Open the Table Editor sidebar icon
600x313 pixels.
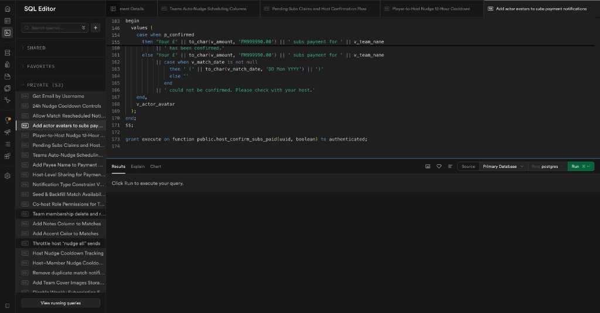(7, 20)
